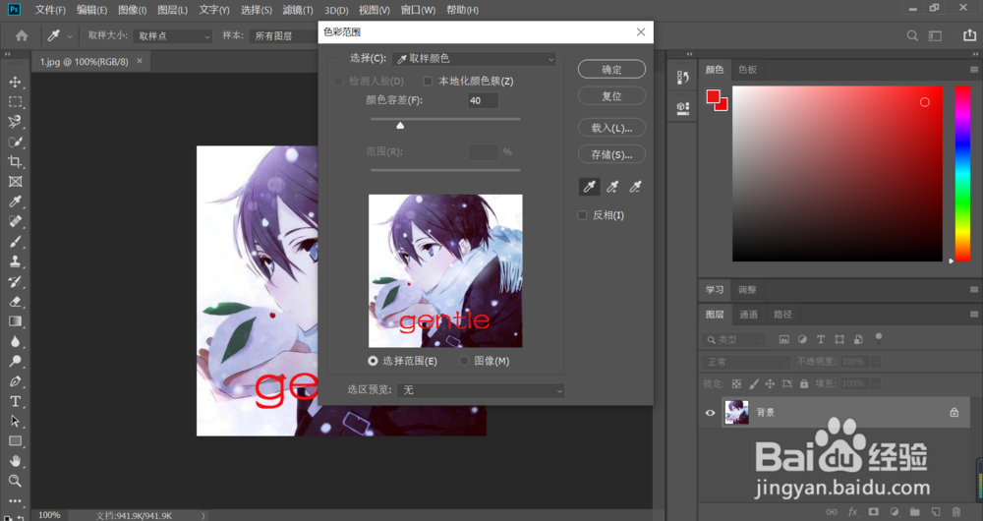Toggle the 检测人脸 checkbox
Image resolution: width=983 pixels, height=521 pixels.
[338, 81]
